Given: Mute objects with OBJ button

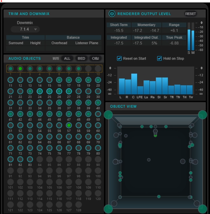Looking at the screenshot, I should (95, 58).
